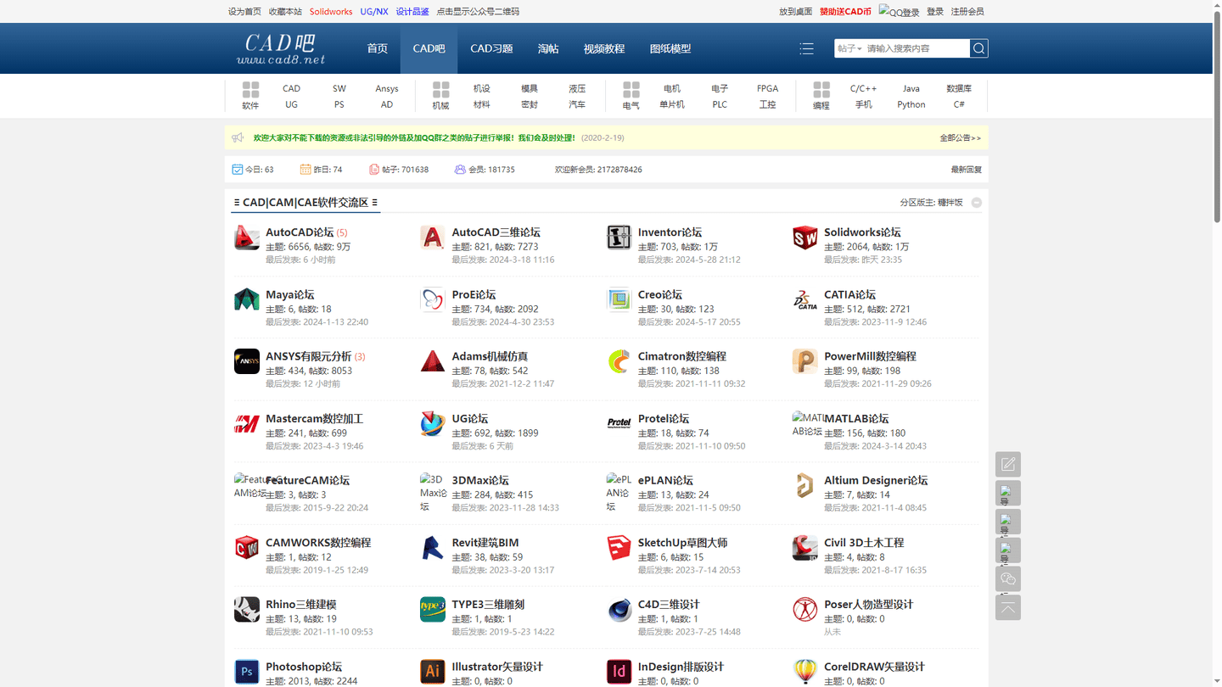This screenshot has height=687, width=1222.
Task: Open the Maya forum icon
Action: click(246, 299)
